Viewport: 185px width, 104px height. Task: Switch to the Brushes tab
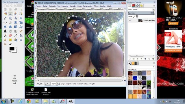[129, 64]
